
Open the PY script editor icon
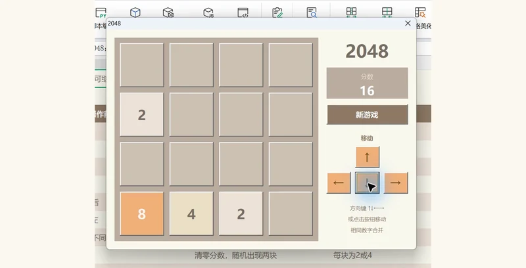(101, 12)
